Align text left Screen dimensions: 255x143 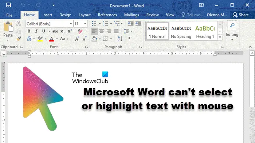94,31
